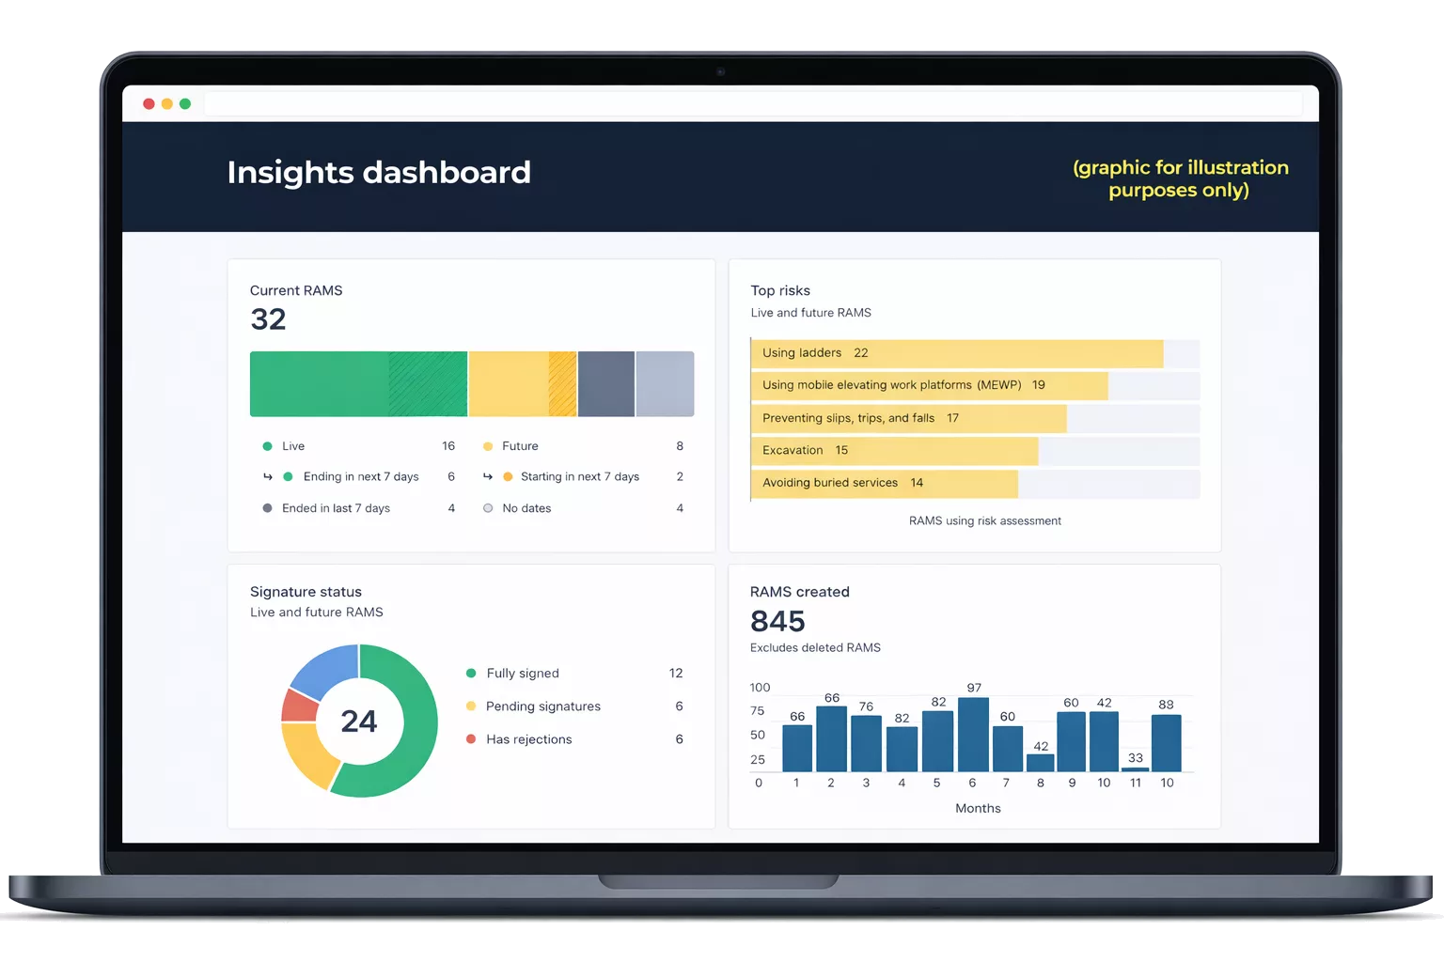Click the green Fully signed legend dot
Viewport: 1444px width, 962px height.
click(x=471, y=674)
